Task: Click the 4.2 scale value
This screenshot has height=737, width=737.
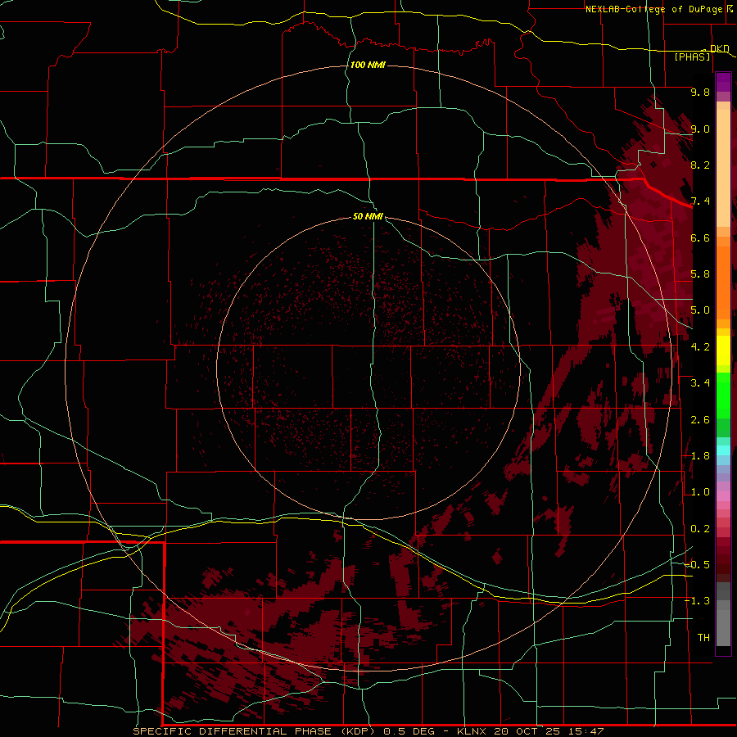Action: tap(700, 347)
